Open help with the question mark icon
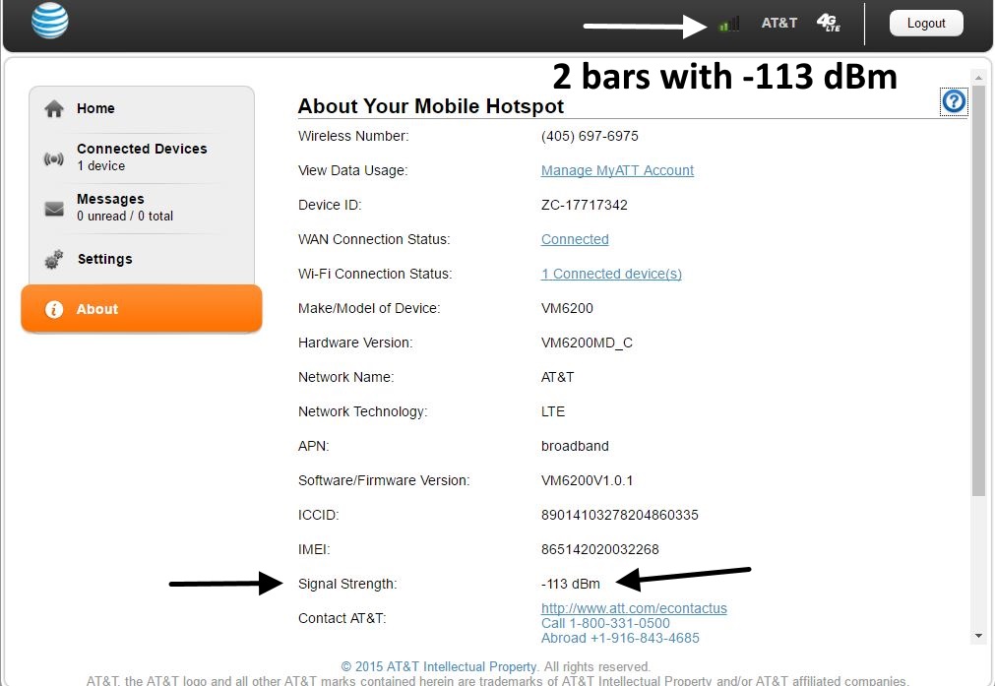995x686 pixels. pos(954,101)
